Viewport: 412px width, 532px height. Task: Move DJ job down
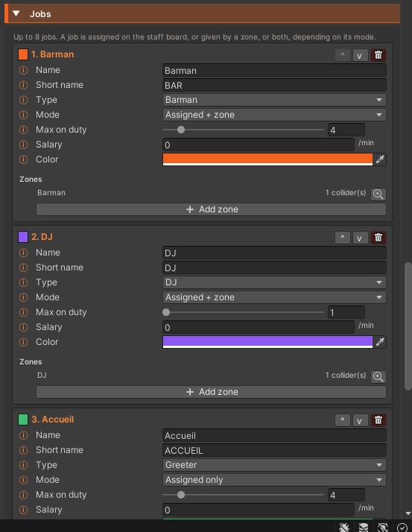click(x=360, y=238)
